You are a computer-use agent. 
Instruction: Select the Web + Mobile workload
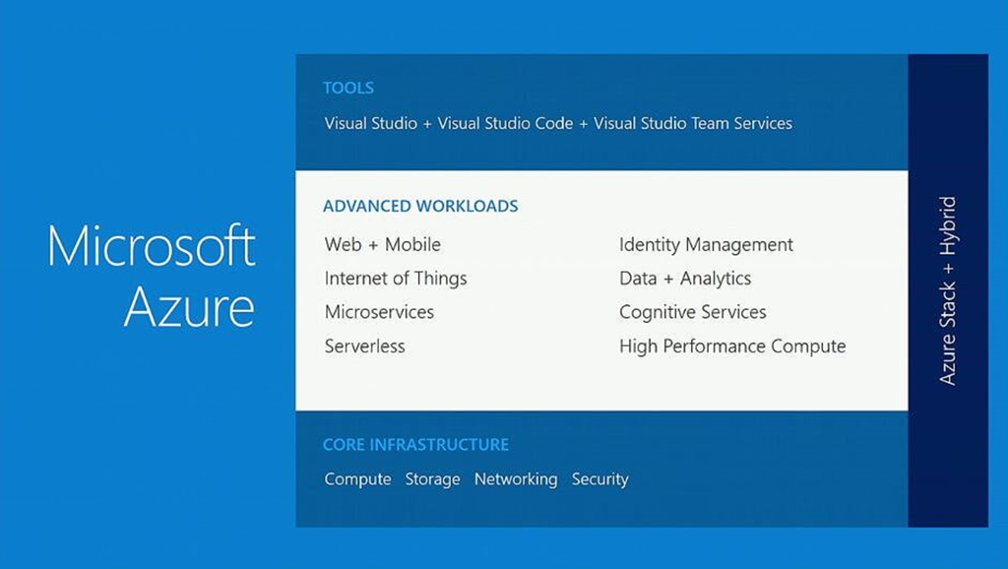382,244
